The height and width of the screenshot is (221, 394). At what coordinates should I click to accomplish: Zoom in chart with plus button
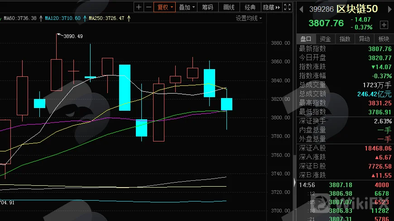point(139,7)
